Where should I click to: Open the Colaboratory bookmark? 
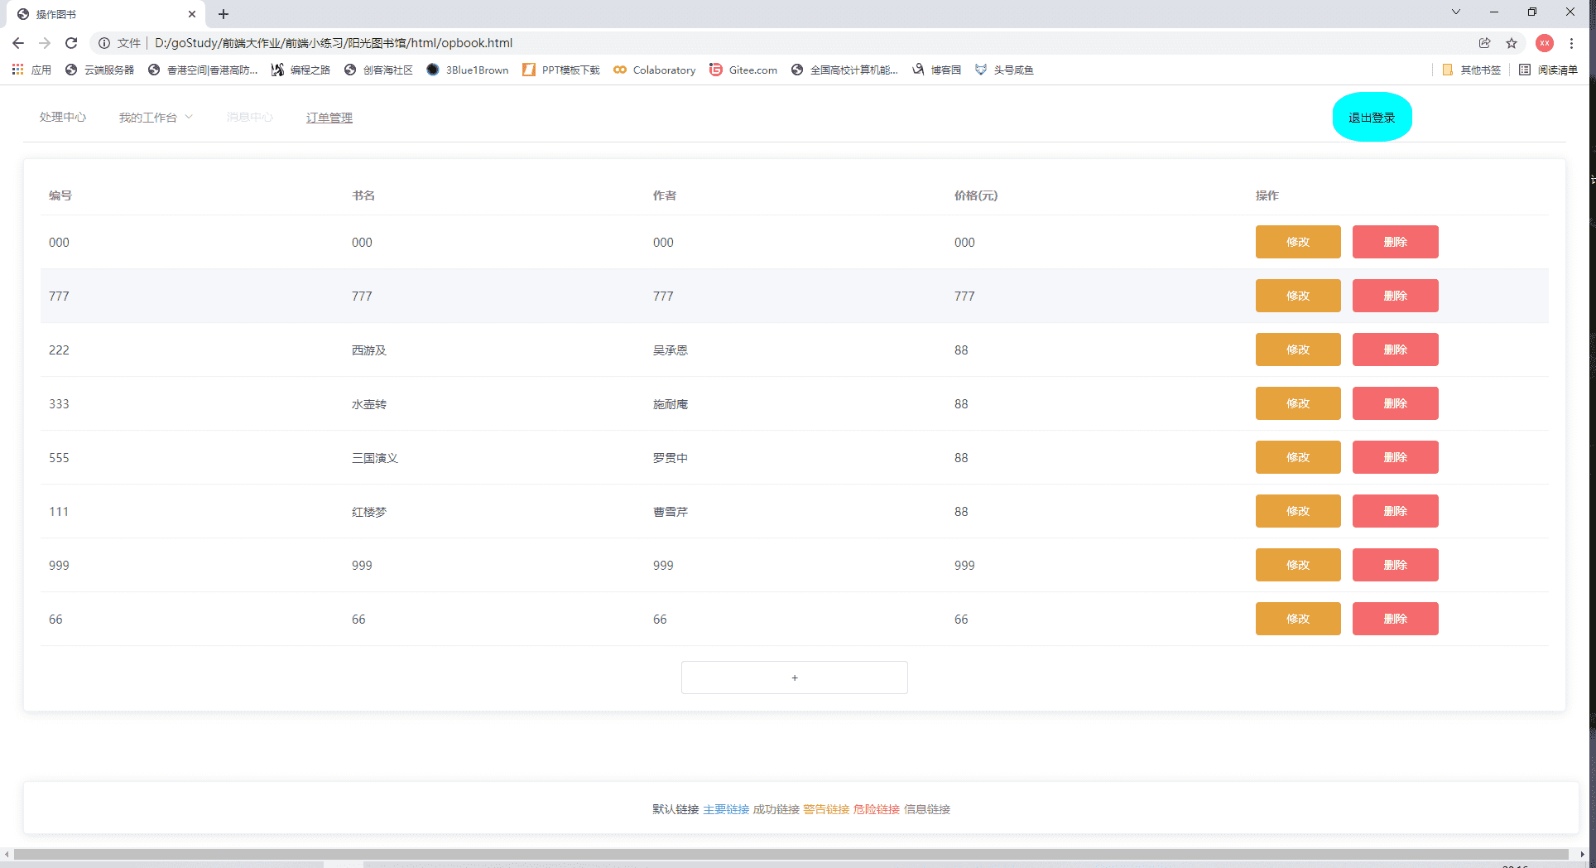[655, 70]
